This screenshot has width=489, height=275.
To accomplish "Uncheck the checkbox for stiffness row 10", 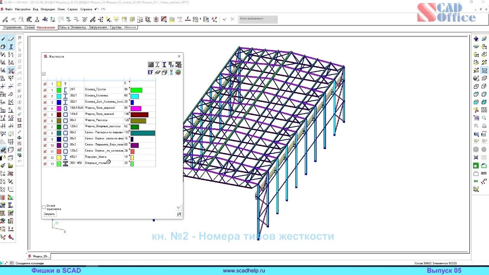I will click(45, 145).
